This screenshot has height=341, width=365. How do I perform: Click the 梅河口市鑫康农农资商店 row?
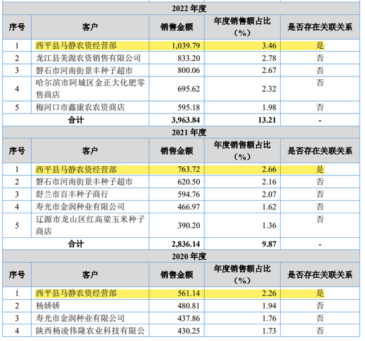181,108
